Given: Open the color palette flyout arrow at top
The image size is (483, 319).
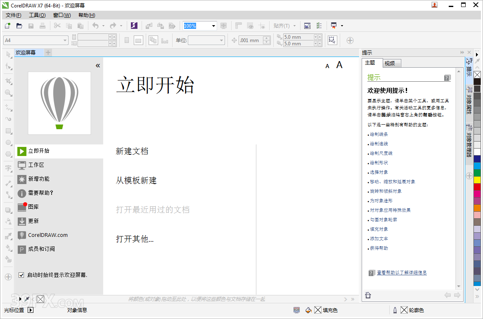Looking at the screenshot, I should pos(477,54).
